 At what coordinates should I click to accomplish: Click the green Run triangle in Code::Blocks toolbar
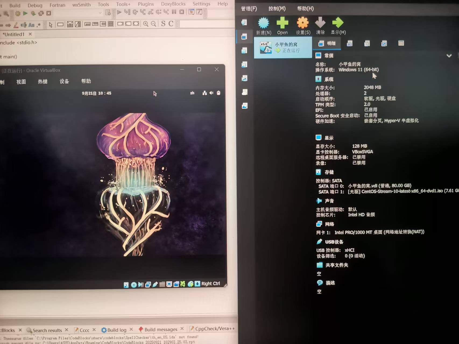coord(25,13)
